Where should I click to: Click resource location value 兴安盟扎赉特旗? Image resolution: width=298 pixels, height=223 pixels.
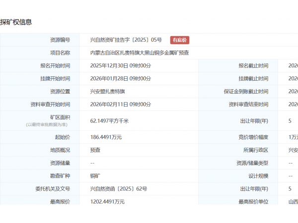coord(107,92)
